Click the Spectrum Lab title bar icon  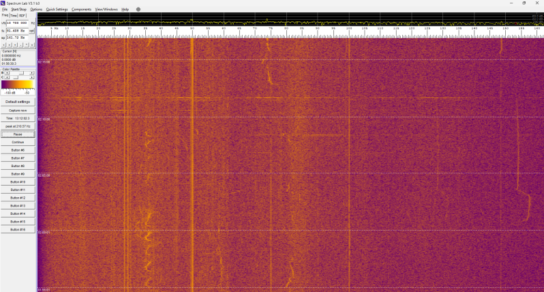click(3, 3)
